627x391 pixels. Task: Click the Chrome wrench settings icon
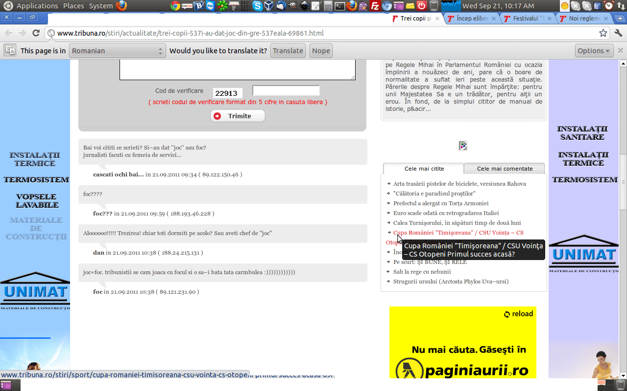pyautogui.click(x=618, y=33)
